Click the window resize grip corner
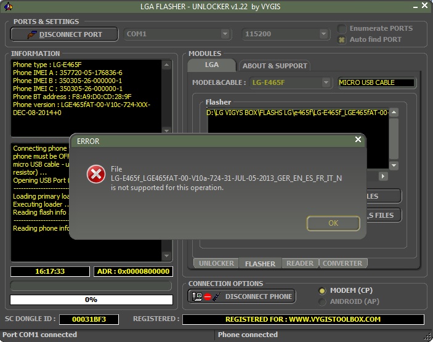 tap(428, 336)
